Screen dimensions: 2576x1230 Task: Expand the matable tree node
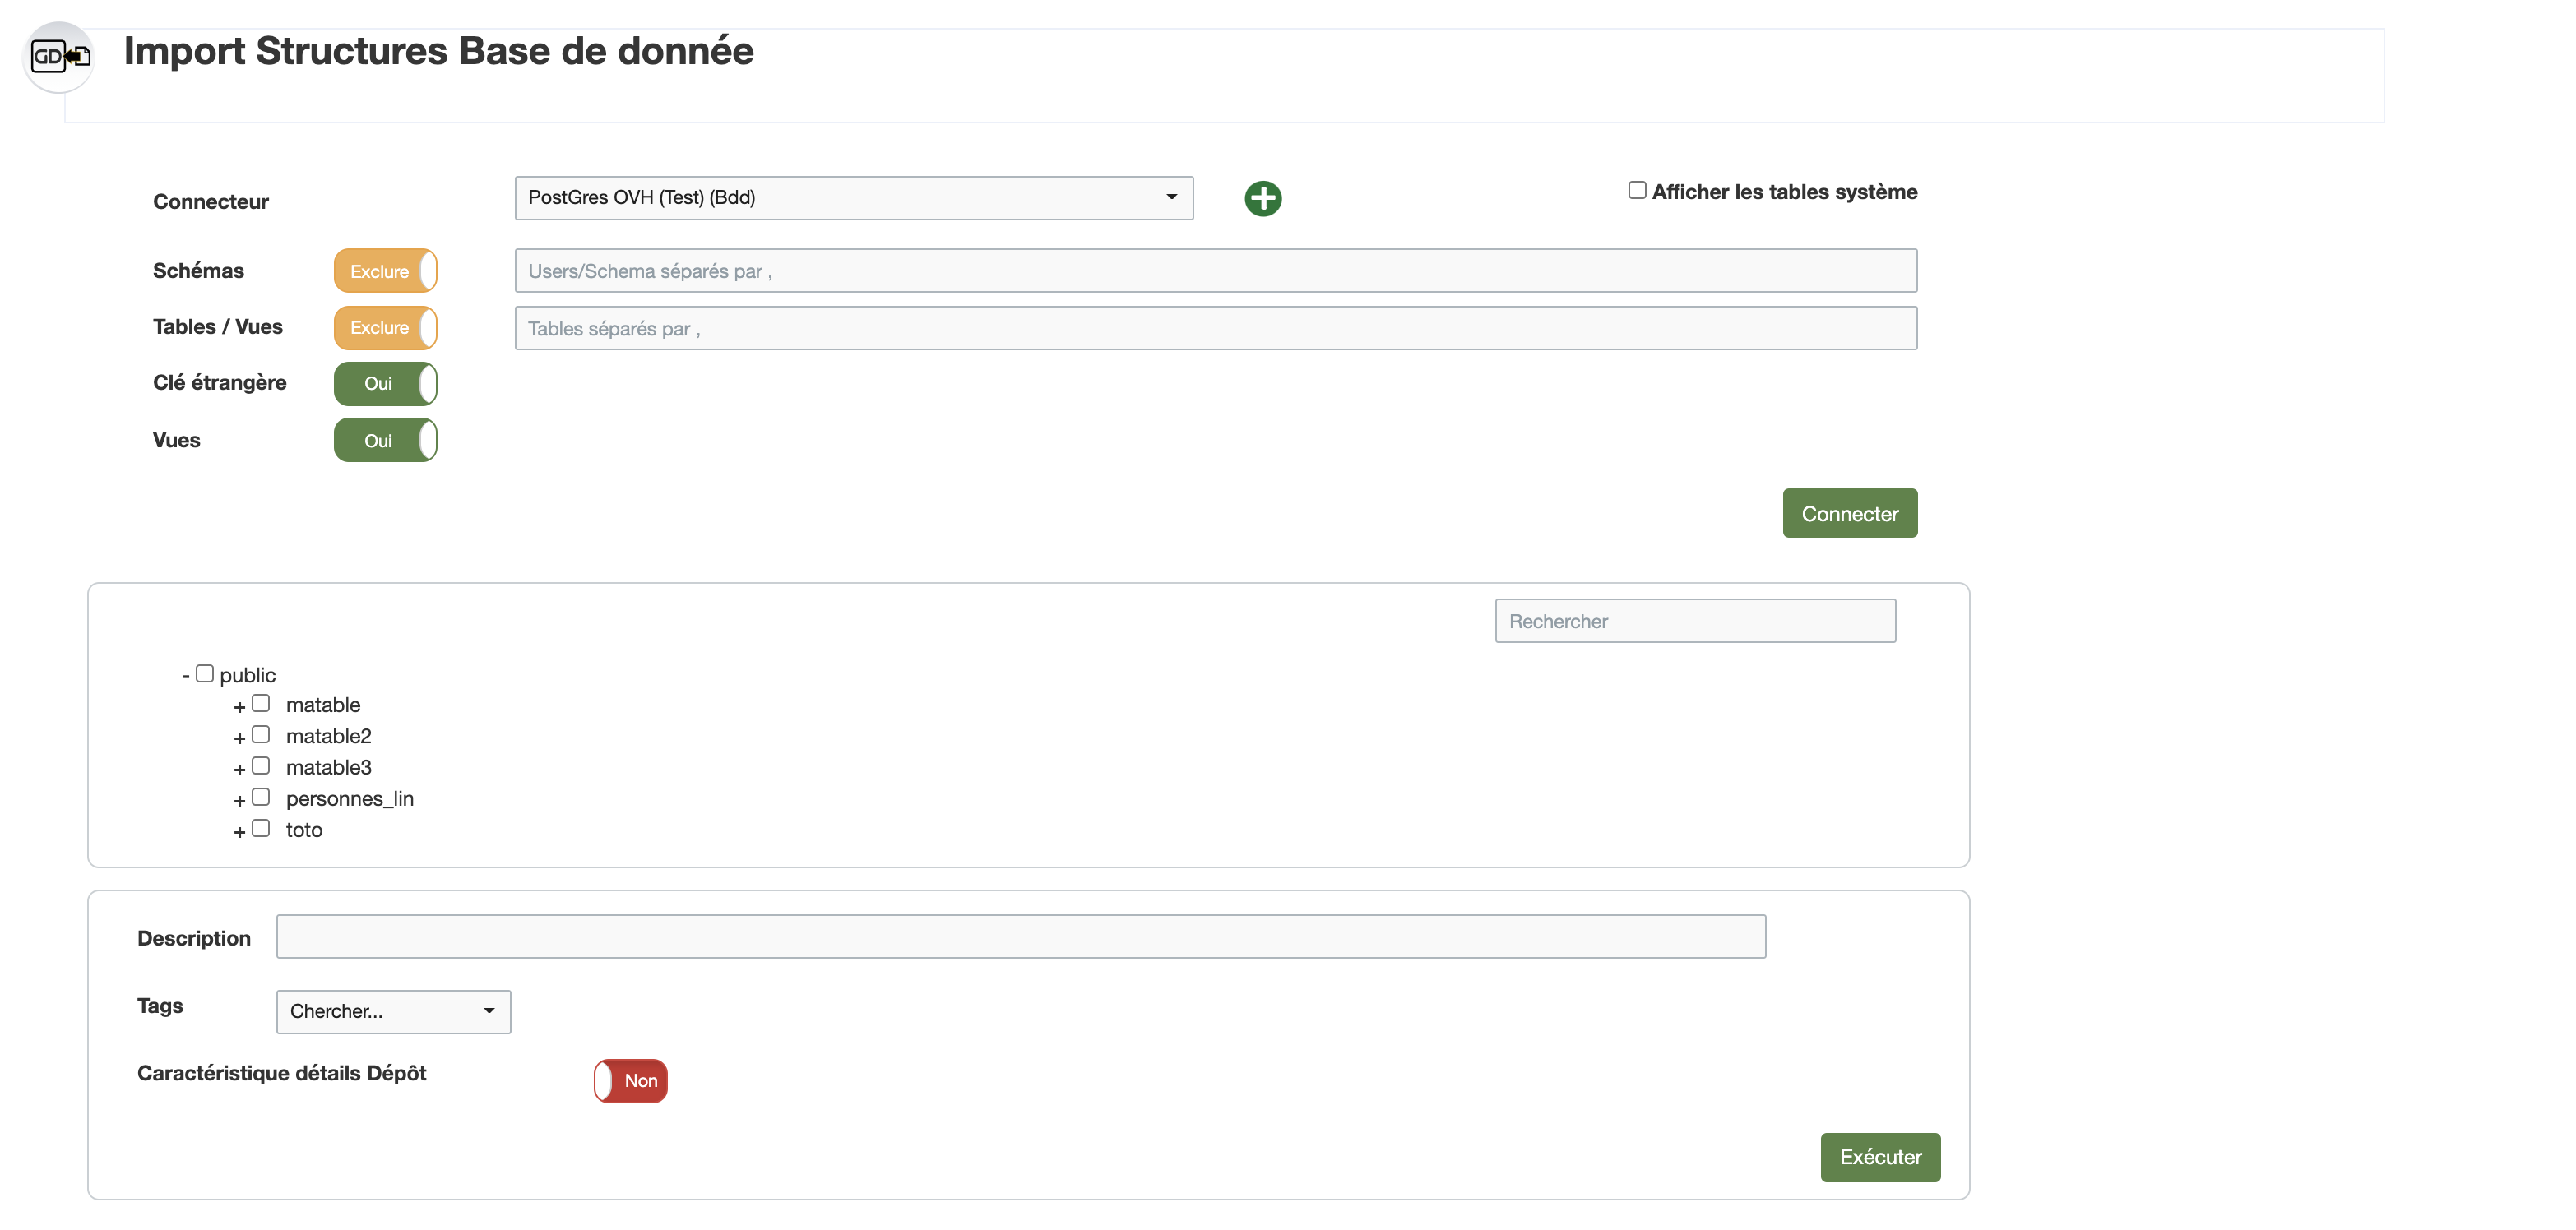pos(239,707)
